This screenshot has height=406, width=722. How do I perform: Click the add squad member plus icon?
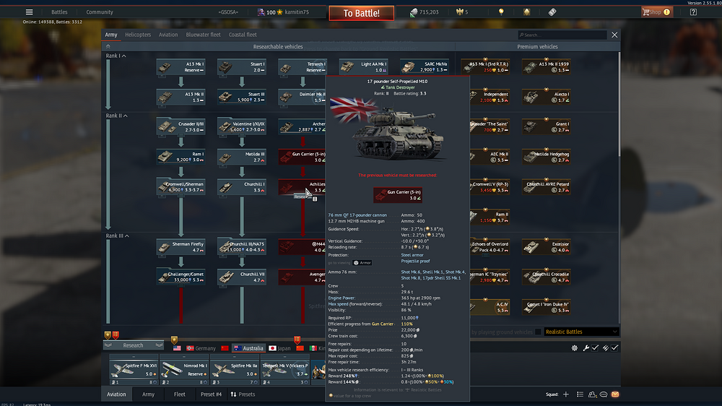click(566, 395)
